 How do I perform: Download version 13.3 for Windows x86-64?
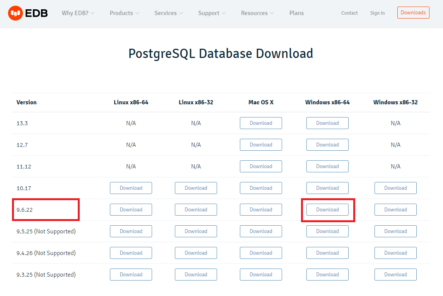[x=327, y=123]
